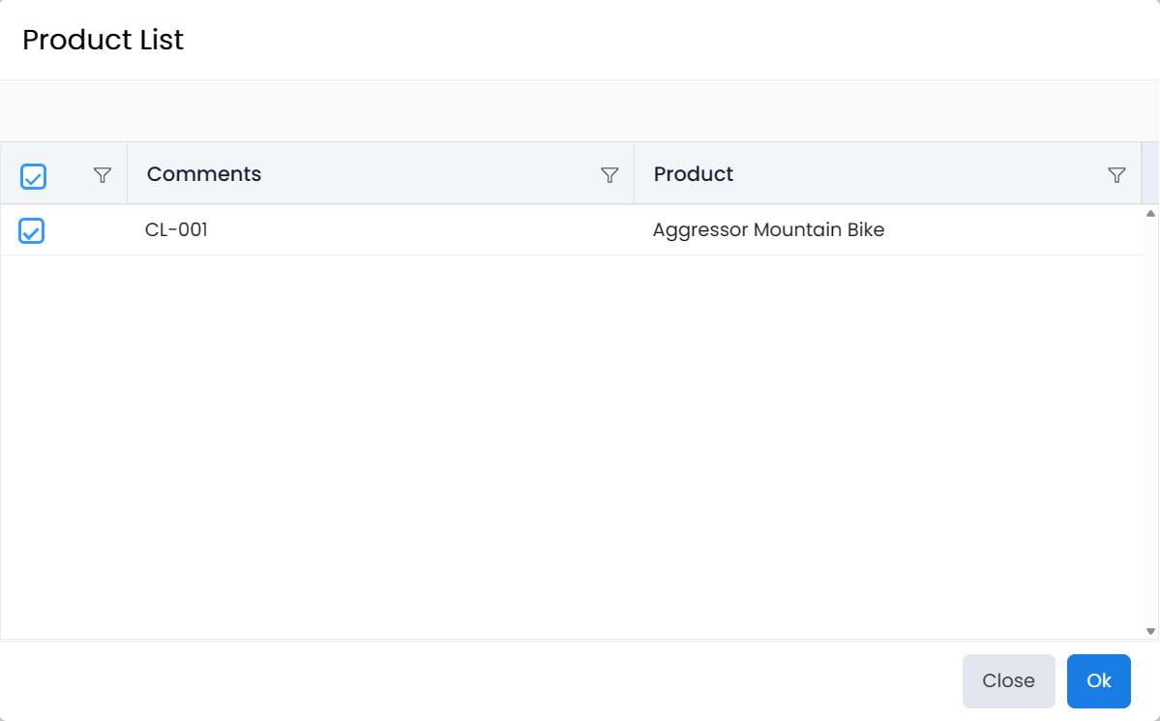Click the divider between Comments and Product headers
Viewport: 1160px width, 721px height.
pos(634,174)
